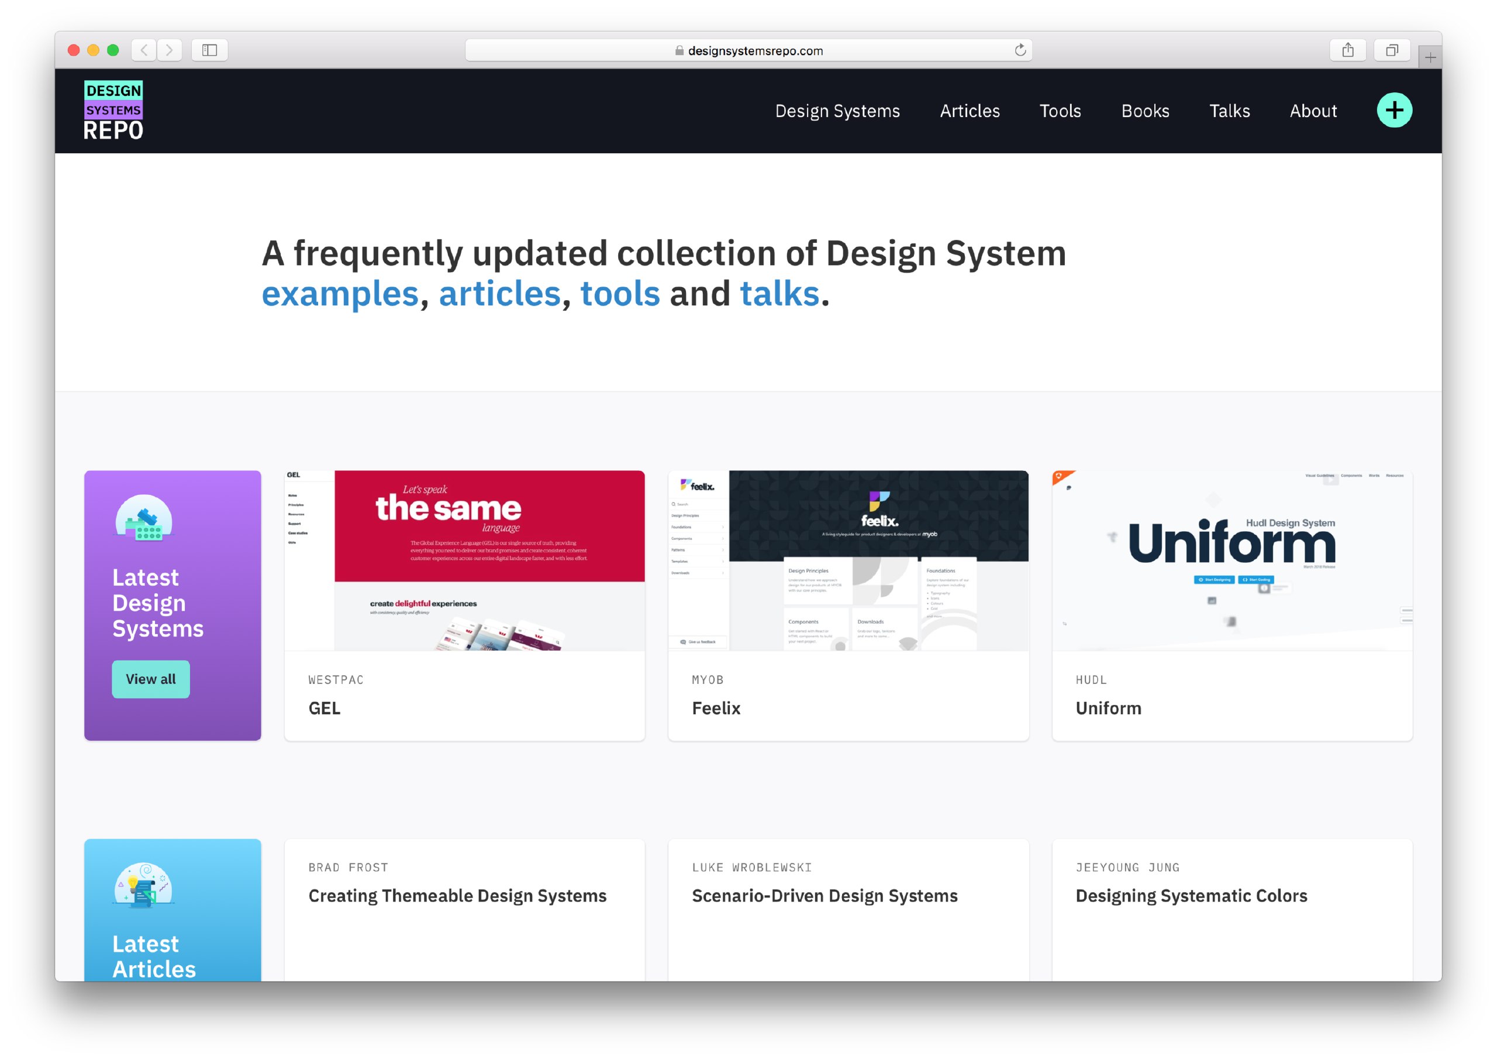Click the BRAD FROST author label
Screen dimensions: 1497x1060
[349, 868]
